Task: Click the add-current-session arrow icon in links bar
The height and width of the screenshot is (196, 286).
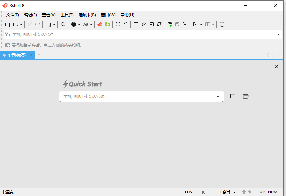Action: point(8,45)
